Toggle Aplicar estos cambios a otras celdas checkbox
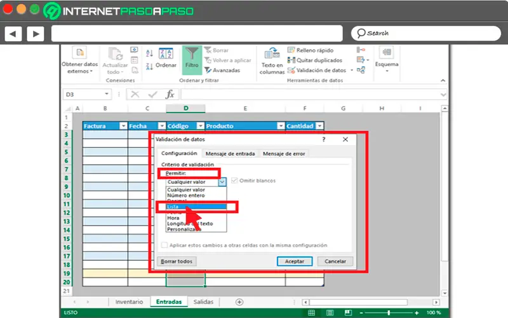The image size is (508, 318). (164, 245)
